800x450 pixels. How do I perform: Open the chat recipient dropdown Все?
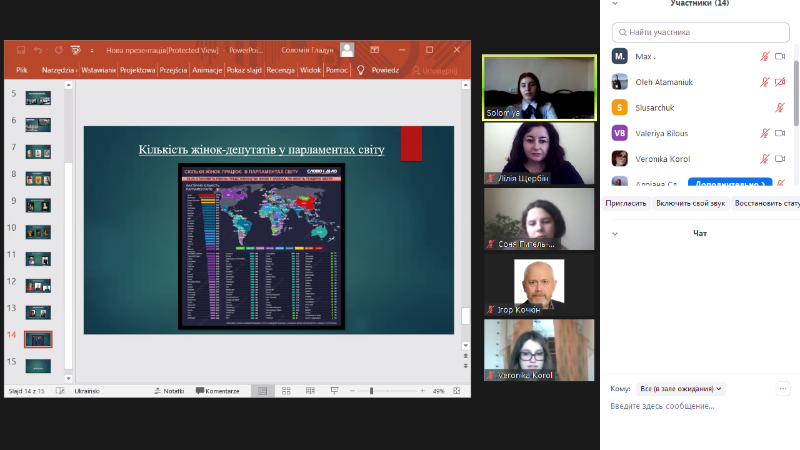[x=681, y=389]
